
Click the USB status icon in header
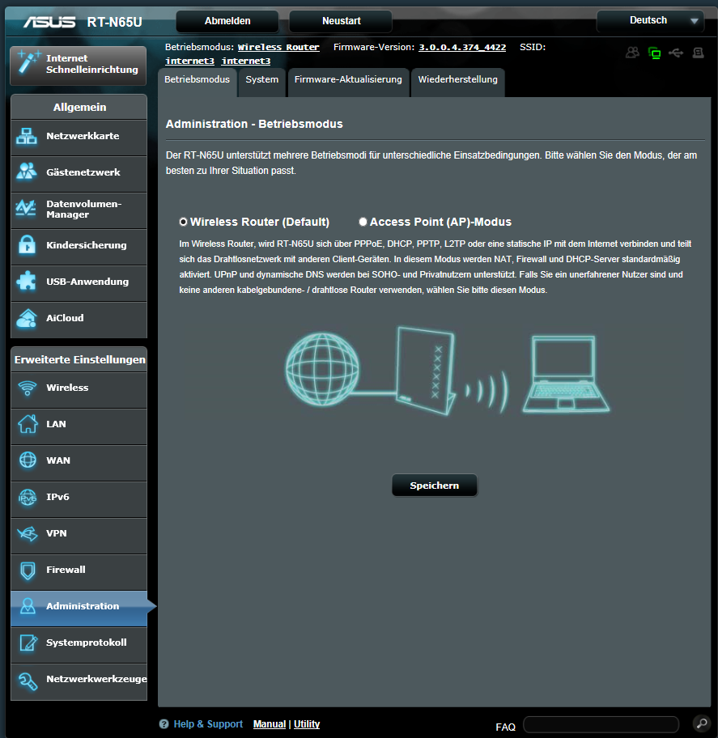pos(676,53)
